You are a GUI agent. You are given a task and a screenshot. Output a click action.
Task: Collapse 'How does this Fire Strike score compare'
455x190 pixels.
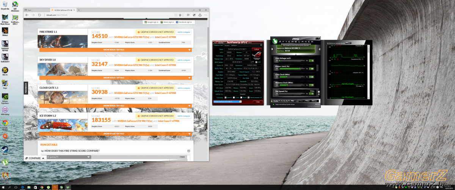tap(189, 151)
